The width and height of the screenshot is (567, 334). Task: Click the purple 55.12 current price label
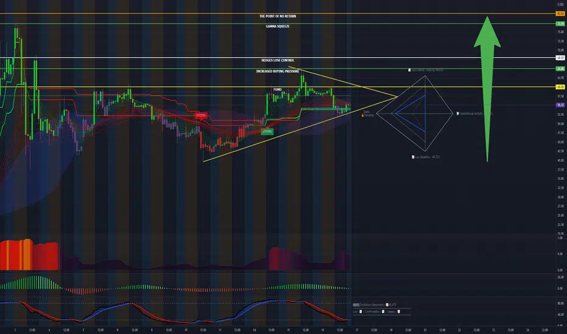pyautogui.click(x=560, y=105)
